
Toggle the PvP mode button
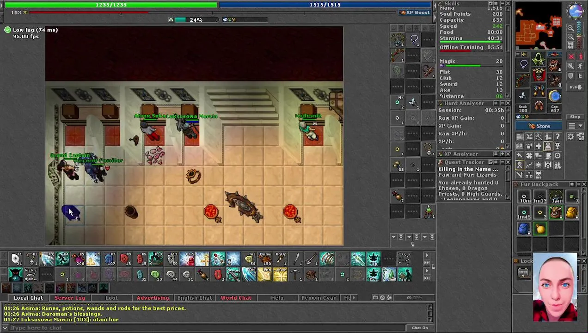[x=575, y=87]
